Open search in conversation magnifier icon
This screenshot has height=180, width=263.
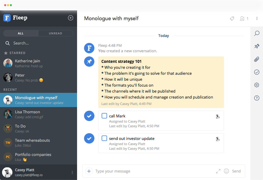tap(257, 33)
